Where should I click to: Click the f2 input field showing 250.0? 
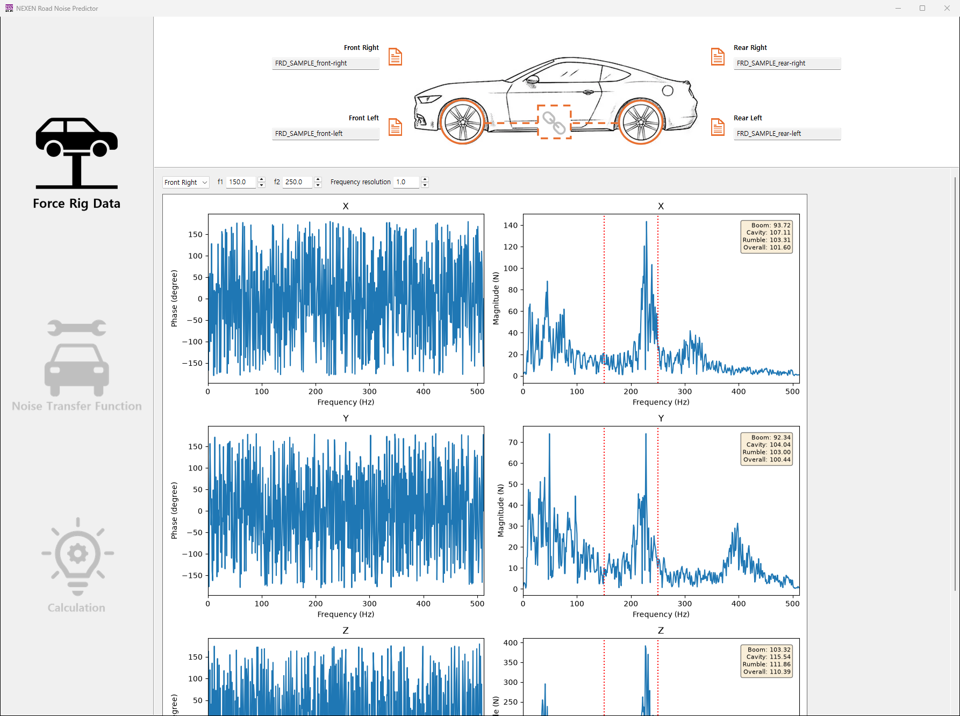[298, 182]
